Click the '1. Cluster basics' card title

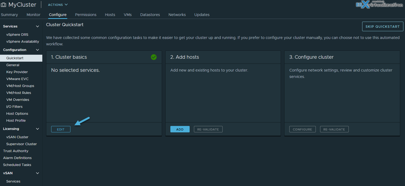coord(69,57)
